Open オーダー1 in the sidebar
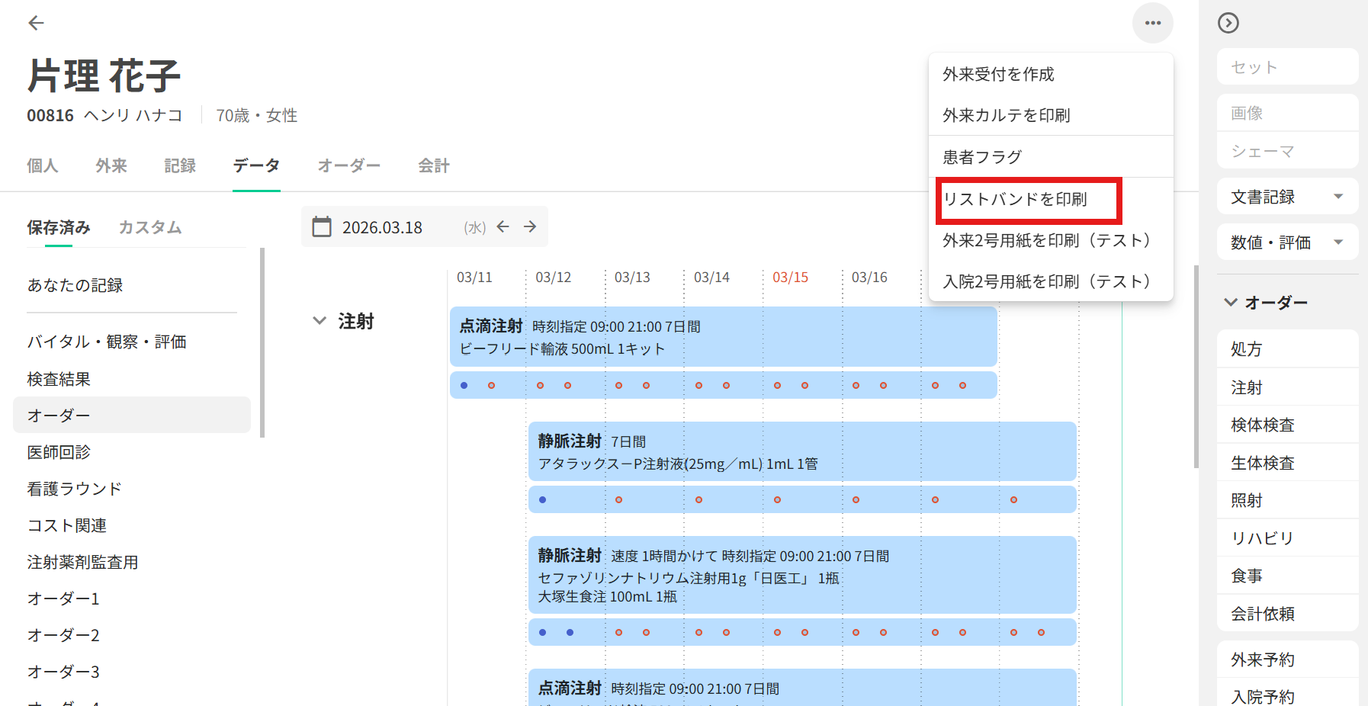Viewport: 1368px width, 706px height. coord(132,598)
